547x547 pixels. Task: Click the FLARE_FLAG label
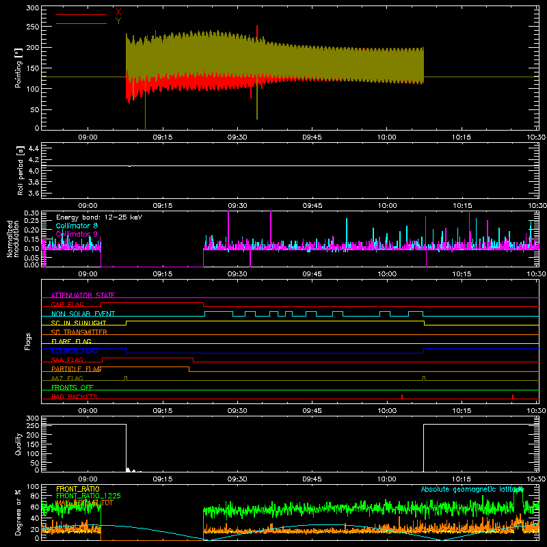tap(71, 341)
